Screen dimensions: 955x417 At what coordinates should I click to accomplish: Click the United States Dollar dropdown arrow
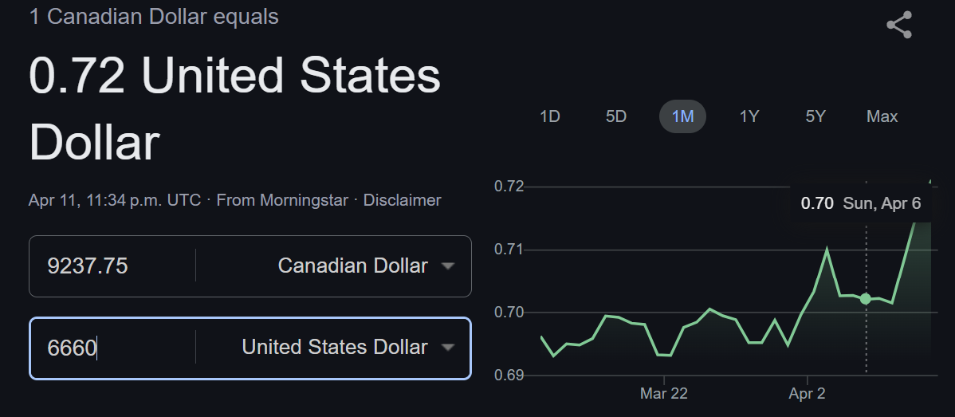tap(448, 348)
